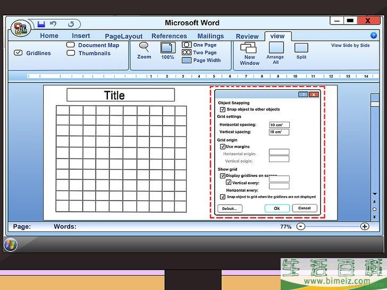
Task: Maximize the Word window
Action: click(350, 21)
